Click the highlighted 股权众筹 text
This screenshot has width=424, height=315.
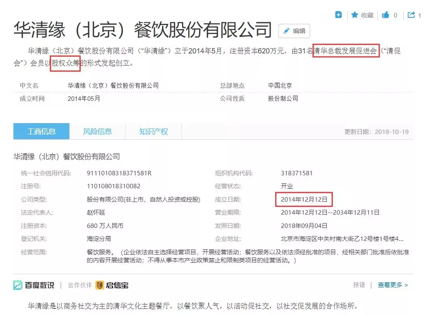[x=65, y=63]
